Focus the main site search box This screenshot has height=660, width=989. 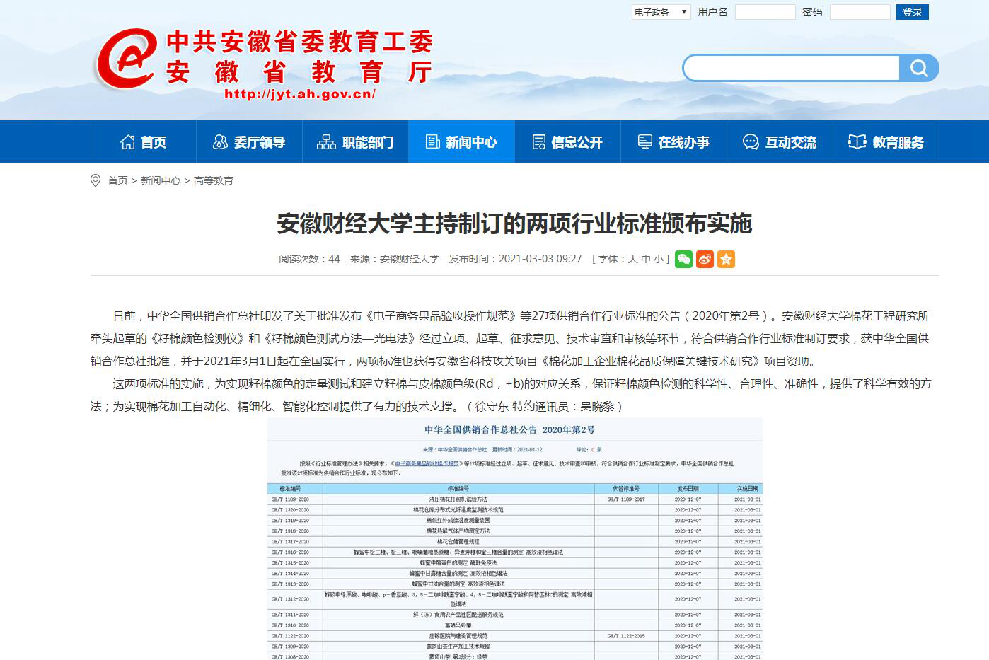tap(791, 69)
